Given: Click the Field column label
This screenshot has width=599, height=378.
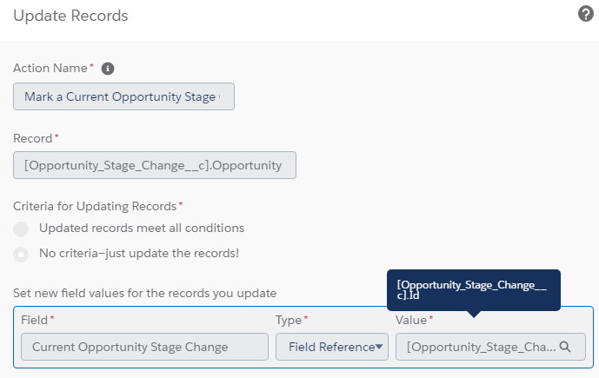Looking at the screenshot, I should (x=35, y=320).
